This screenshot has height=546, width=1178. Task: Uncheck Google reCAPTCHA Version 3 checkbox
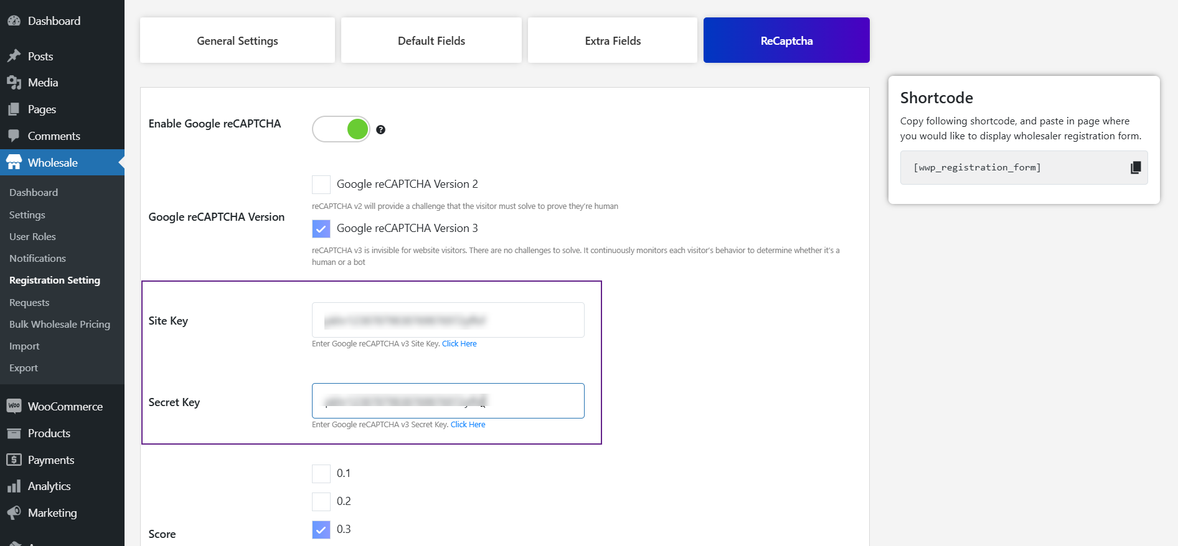click(321, 229)
